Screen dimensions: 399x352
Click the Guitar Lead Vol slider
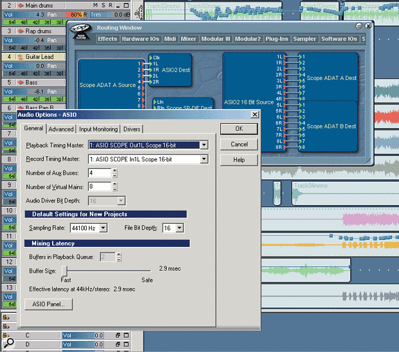[x=24, y=66]
